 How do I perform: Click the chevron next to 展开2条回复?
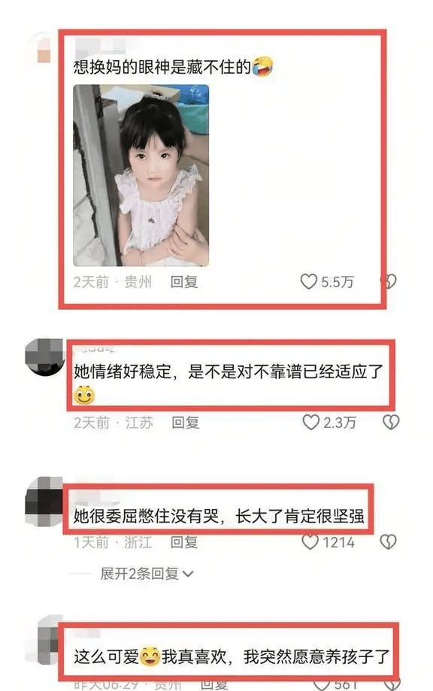pos(188,574)
